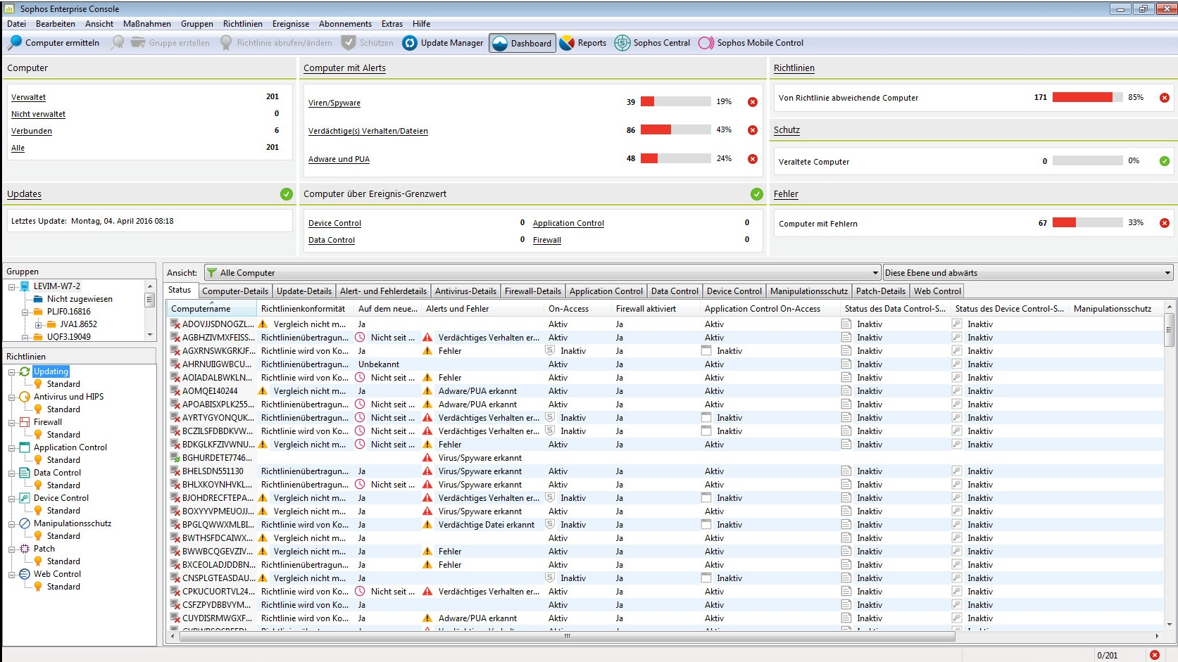Click red status icon in the status bar
Screen dimensions: 1178x662
(x=1155, y=655)
